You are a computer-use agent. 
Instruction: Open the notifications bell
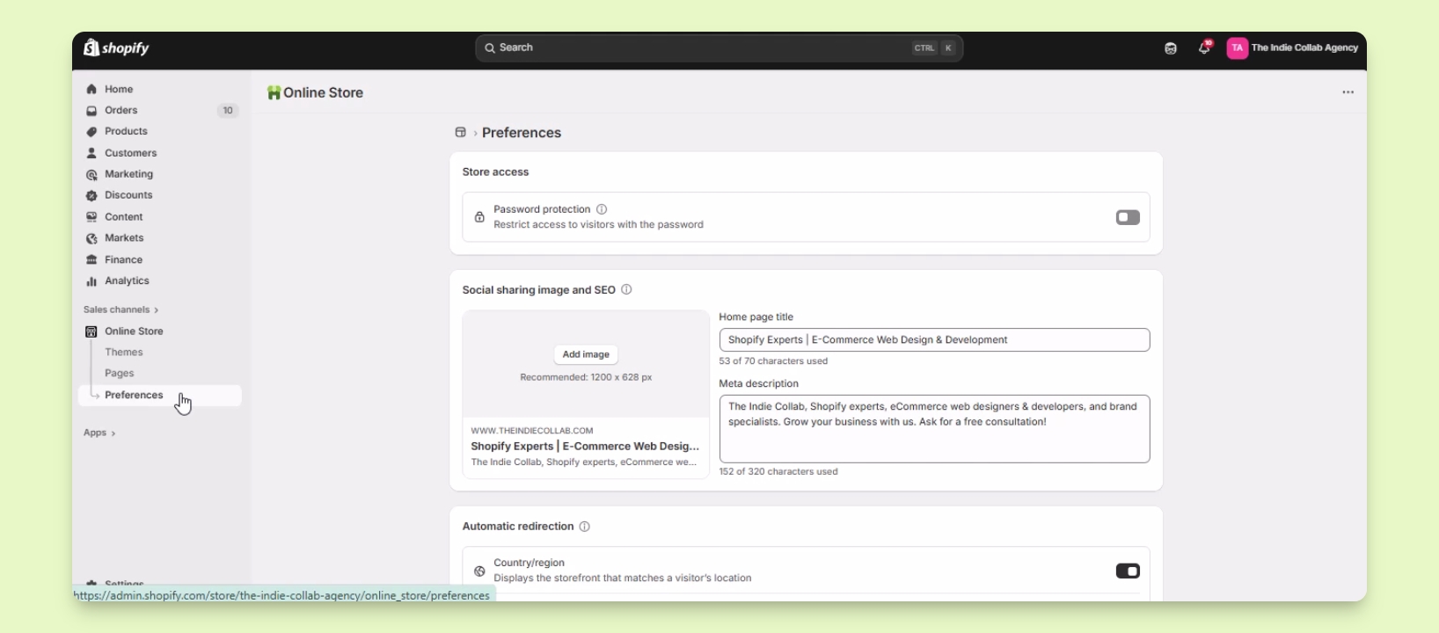1205,47
